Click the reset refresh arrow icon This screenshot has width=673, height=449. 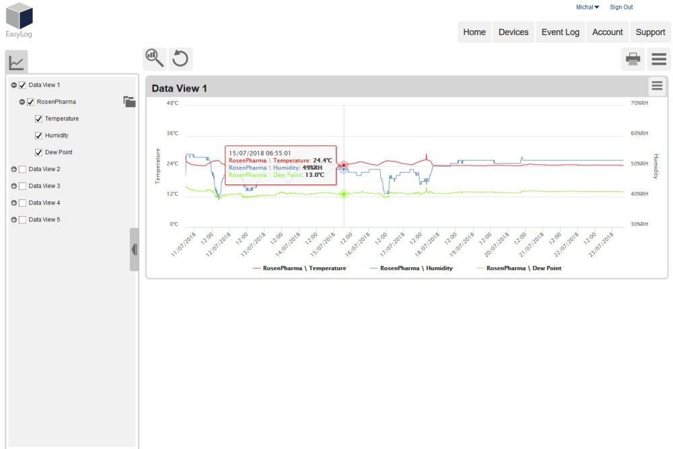click(x=180, y=59)
